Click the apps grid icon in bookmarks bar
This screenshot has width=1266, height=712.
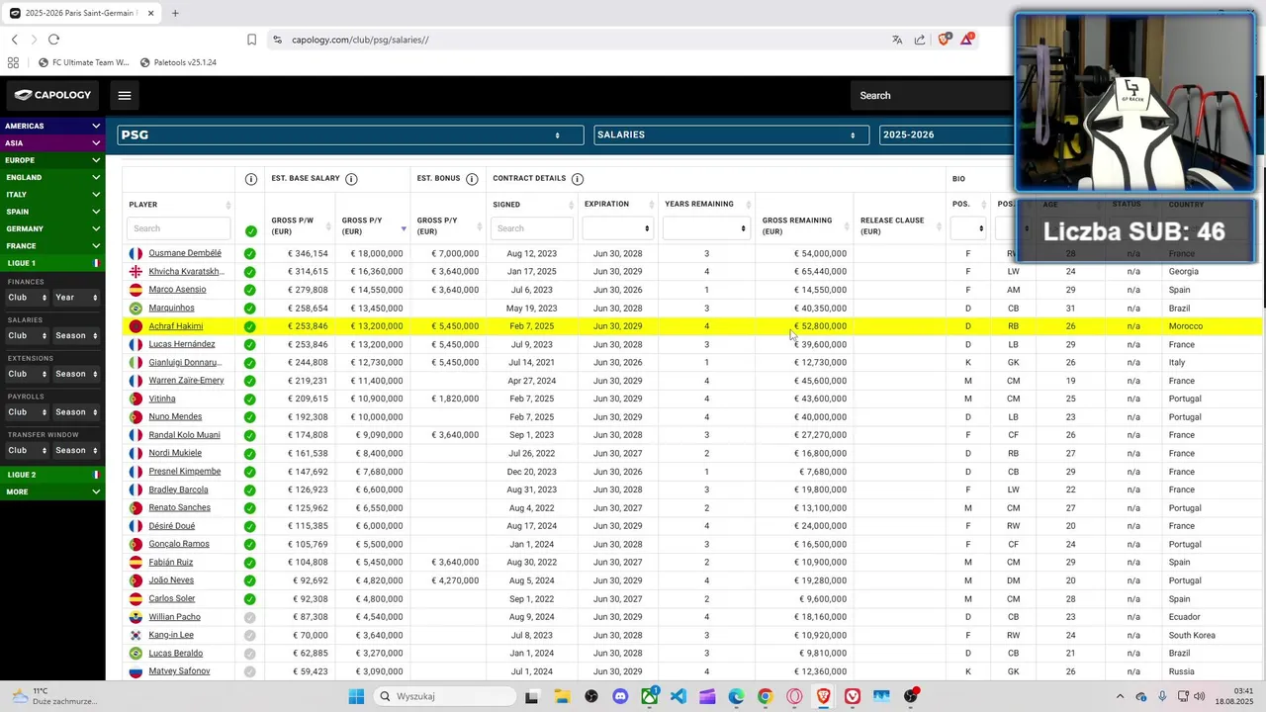point(13,62)
